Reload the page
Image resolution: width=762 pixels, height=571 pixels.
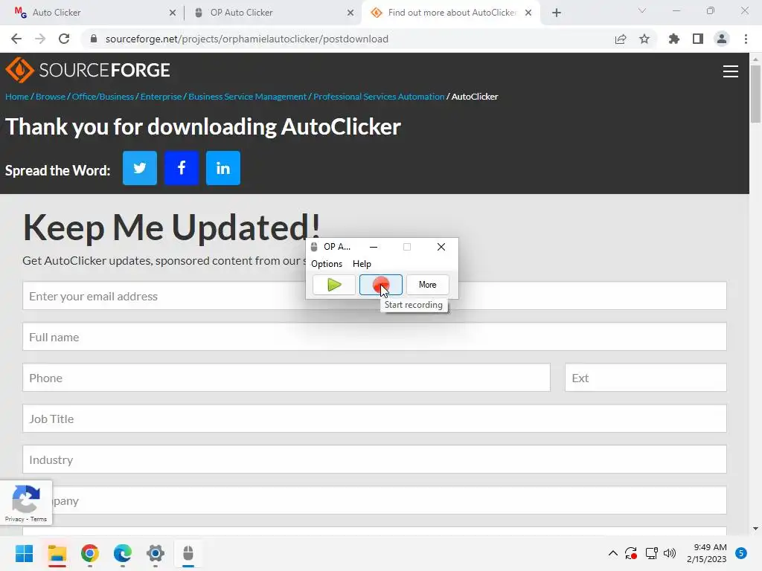coord(64,39)
